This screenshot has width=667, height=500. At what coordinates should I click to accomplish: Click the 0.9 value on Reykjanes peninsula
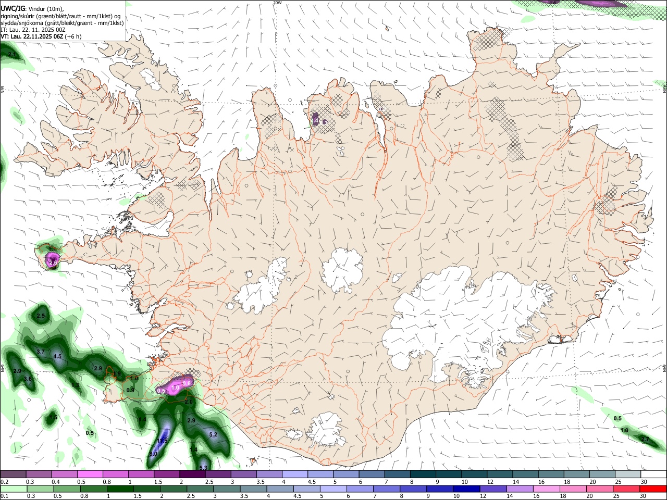[130, 390]
